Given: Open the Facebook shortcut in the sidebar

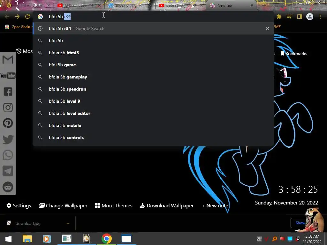Looking at the screenshot, I should click(8, 92).
